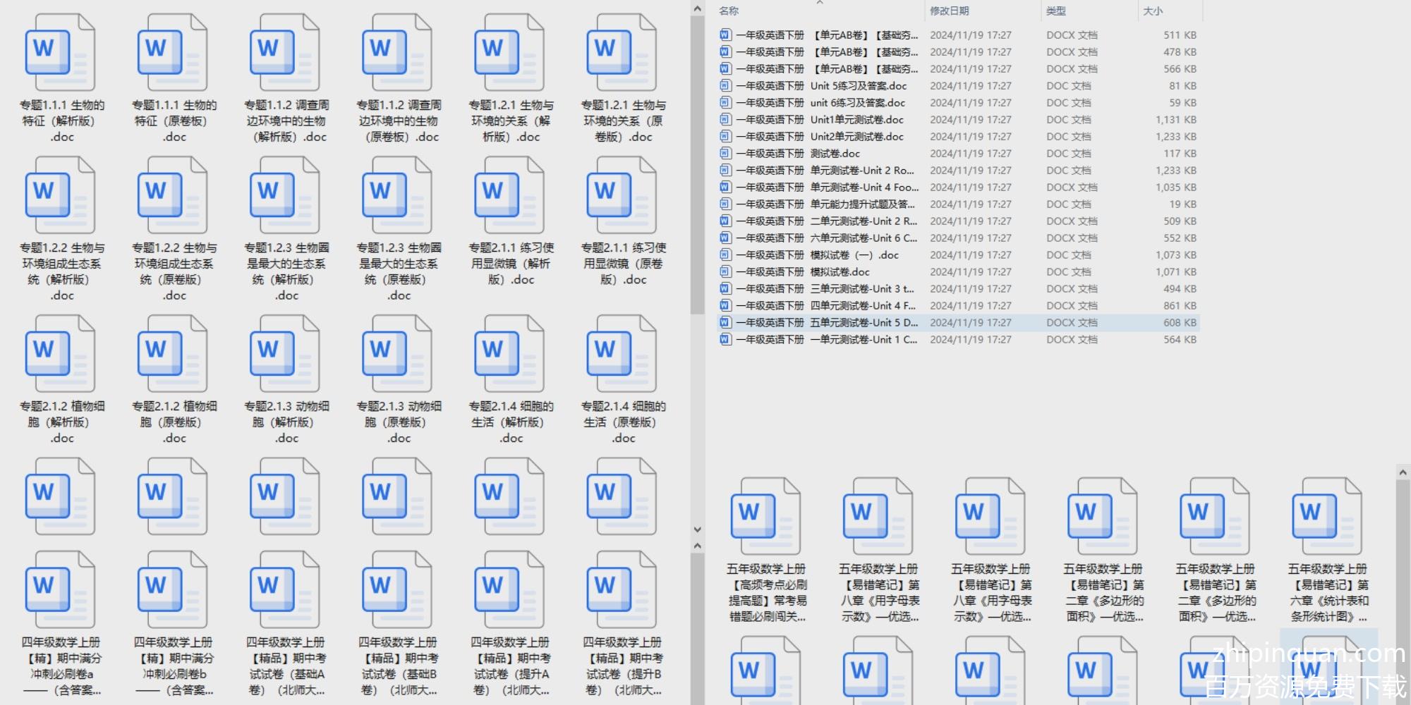Open 专题1.1.2 调查周边环境中的生物（解析版）file icon
Viewport: 1411px width, 705px height.
[x=285, y=54]
